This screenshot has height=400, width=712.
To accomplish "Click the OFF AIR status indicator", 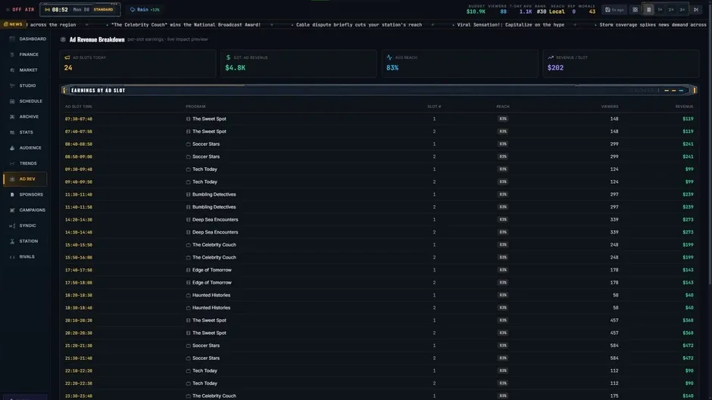I will (x=20, y=10).
